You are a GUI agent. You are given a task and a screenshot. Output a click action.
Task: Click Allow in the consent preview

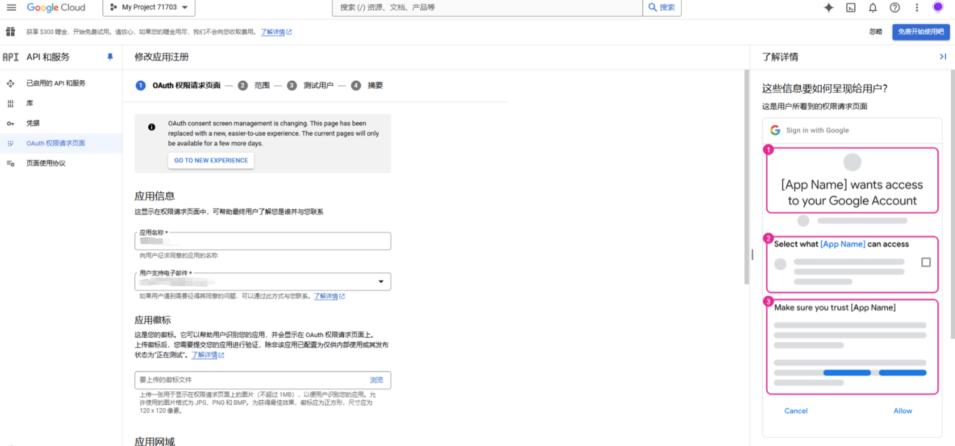tap(903, 411)
